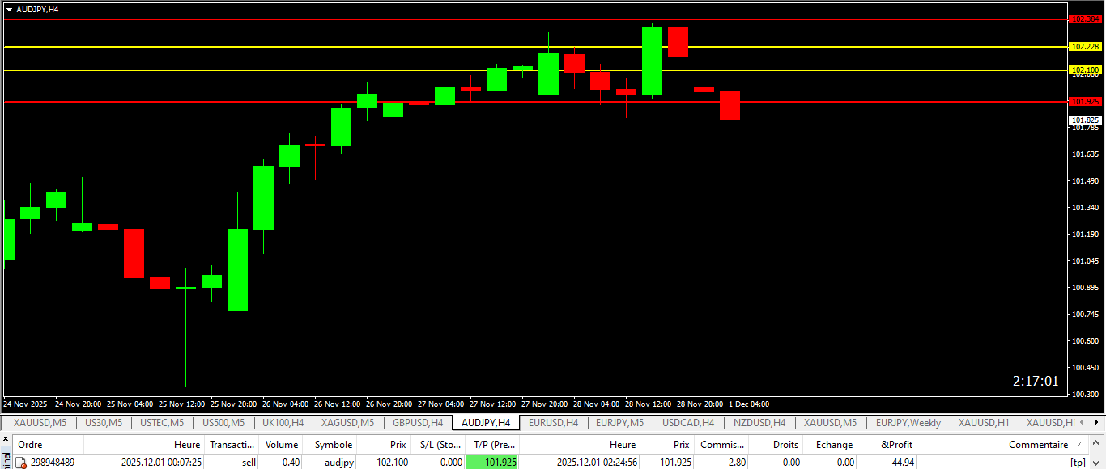The image size is (1106, 469).
Task: Sort by the first Heure column header
Action: (144, 445)
